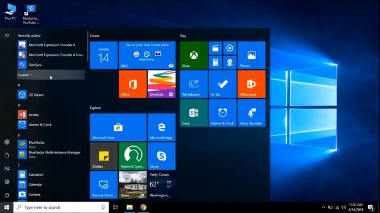This screenshot has height=213, width=380.
Task: Launch the Skype tile
Action: pos(161,156)
